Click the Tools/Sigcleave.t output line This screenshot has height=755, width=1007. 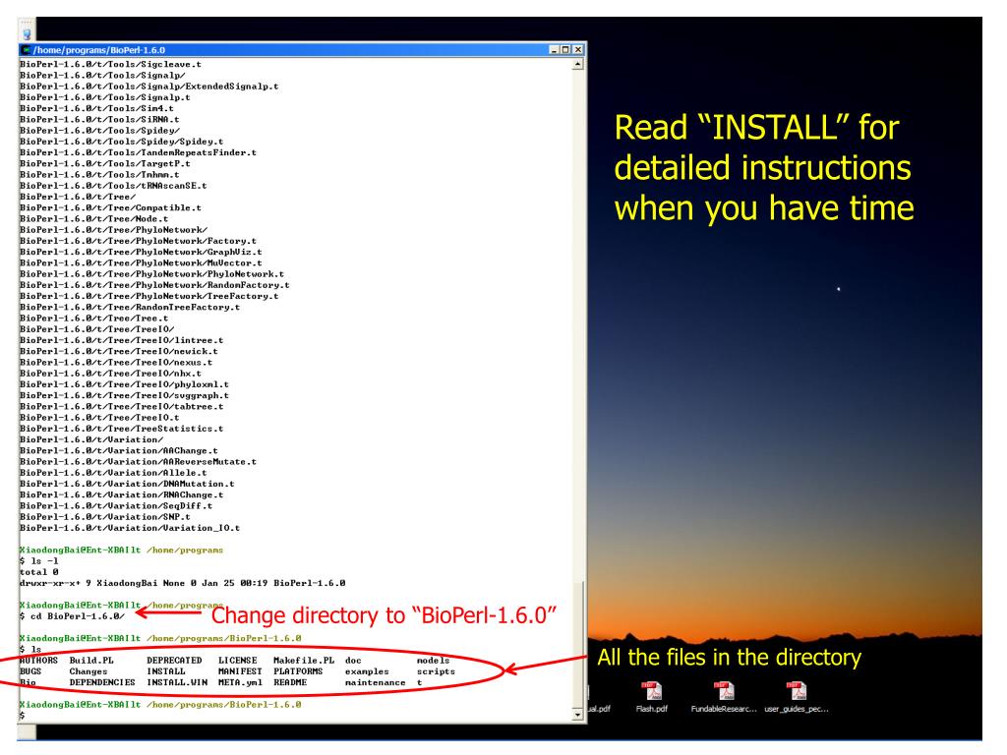click(x=110, y=64)
